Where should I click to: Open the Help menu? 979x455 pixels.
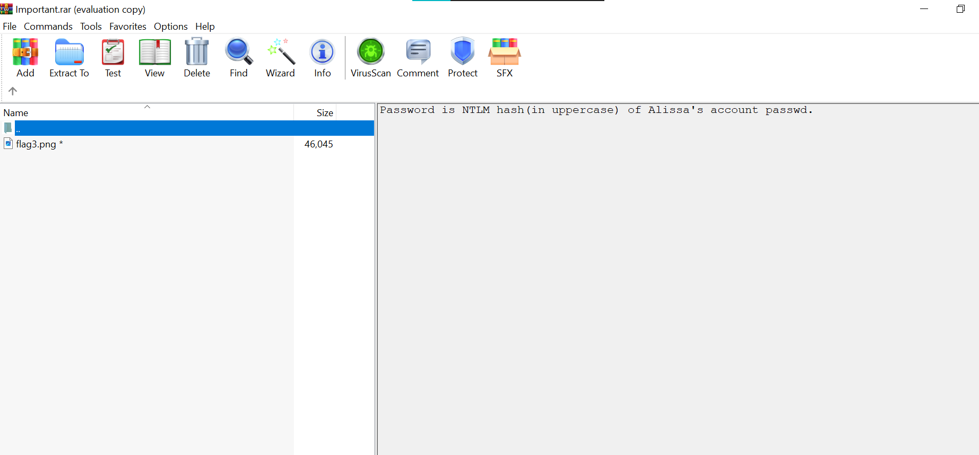205,27
